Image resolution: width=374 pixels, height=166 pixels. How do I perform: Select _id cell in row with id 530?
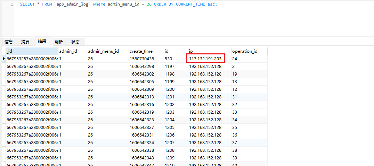tap(32, 59)
